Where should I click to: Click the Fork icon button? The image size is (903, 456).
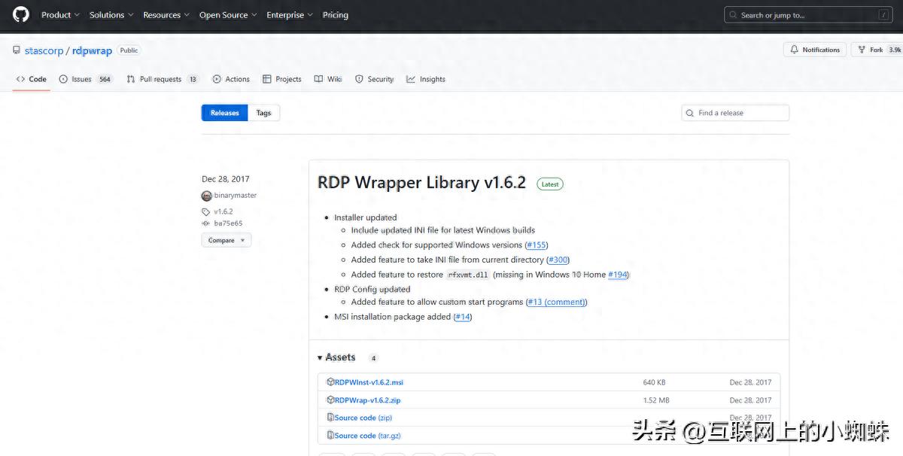[862, 50]
